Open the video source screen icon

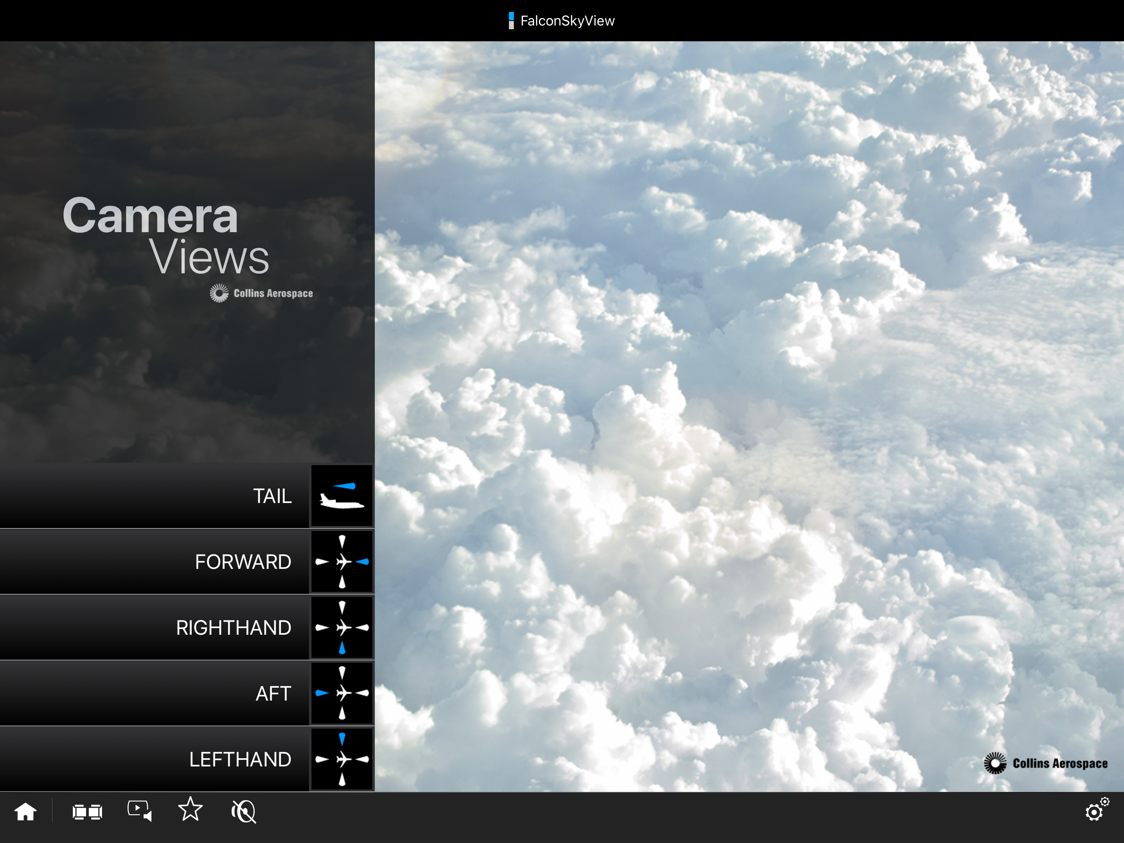140,811
